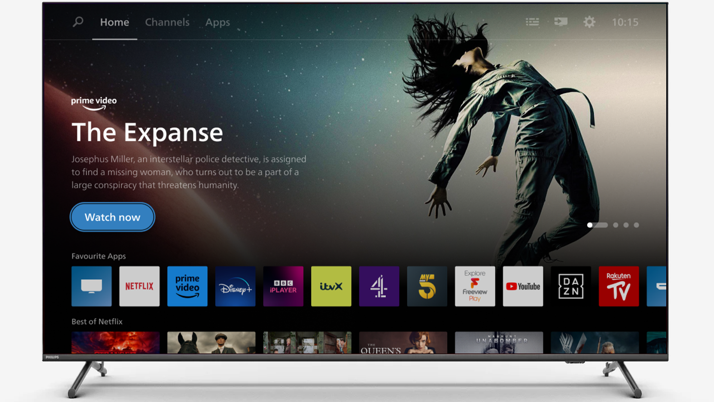Open the Disney+ app tile
The width and height of the screenshot is (714, 402).
point(235,286)
